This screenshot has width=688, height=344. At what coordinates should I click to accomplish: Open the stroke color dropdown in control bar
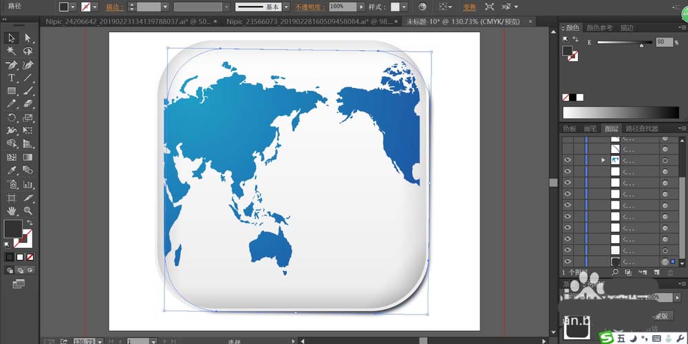[95, 7]
